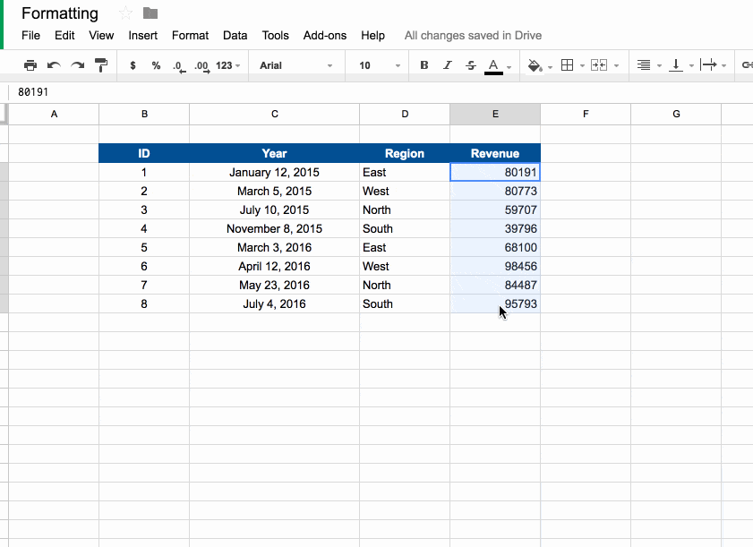Increase decimal places
This screenshot has width=753, height=547.
[202, 66]
